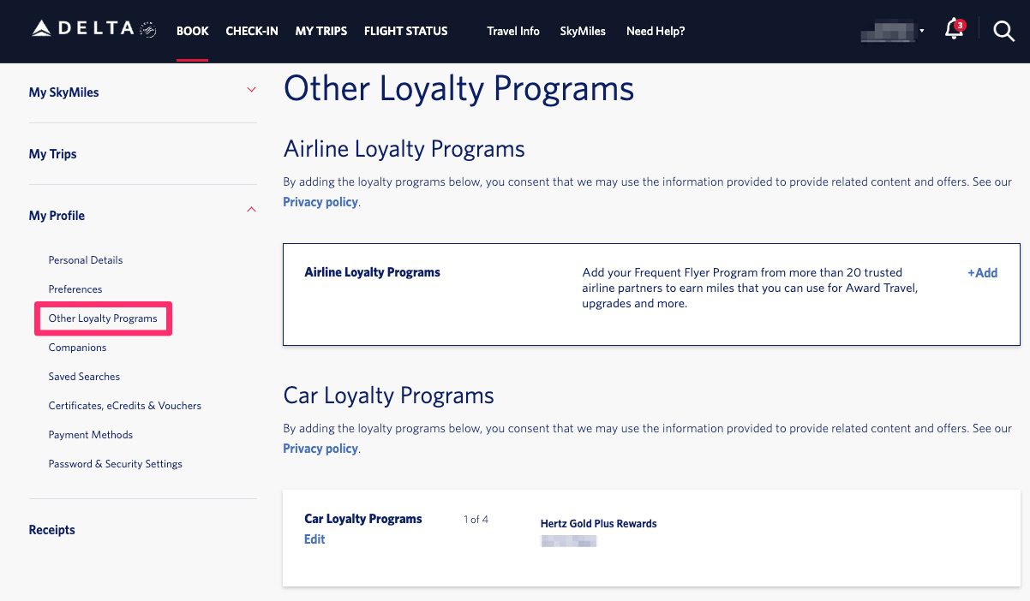The height and width of the screenshot is (601, 1030).
Task: Collapse the My Profile section
Action: tap(251, 209)
